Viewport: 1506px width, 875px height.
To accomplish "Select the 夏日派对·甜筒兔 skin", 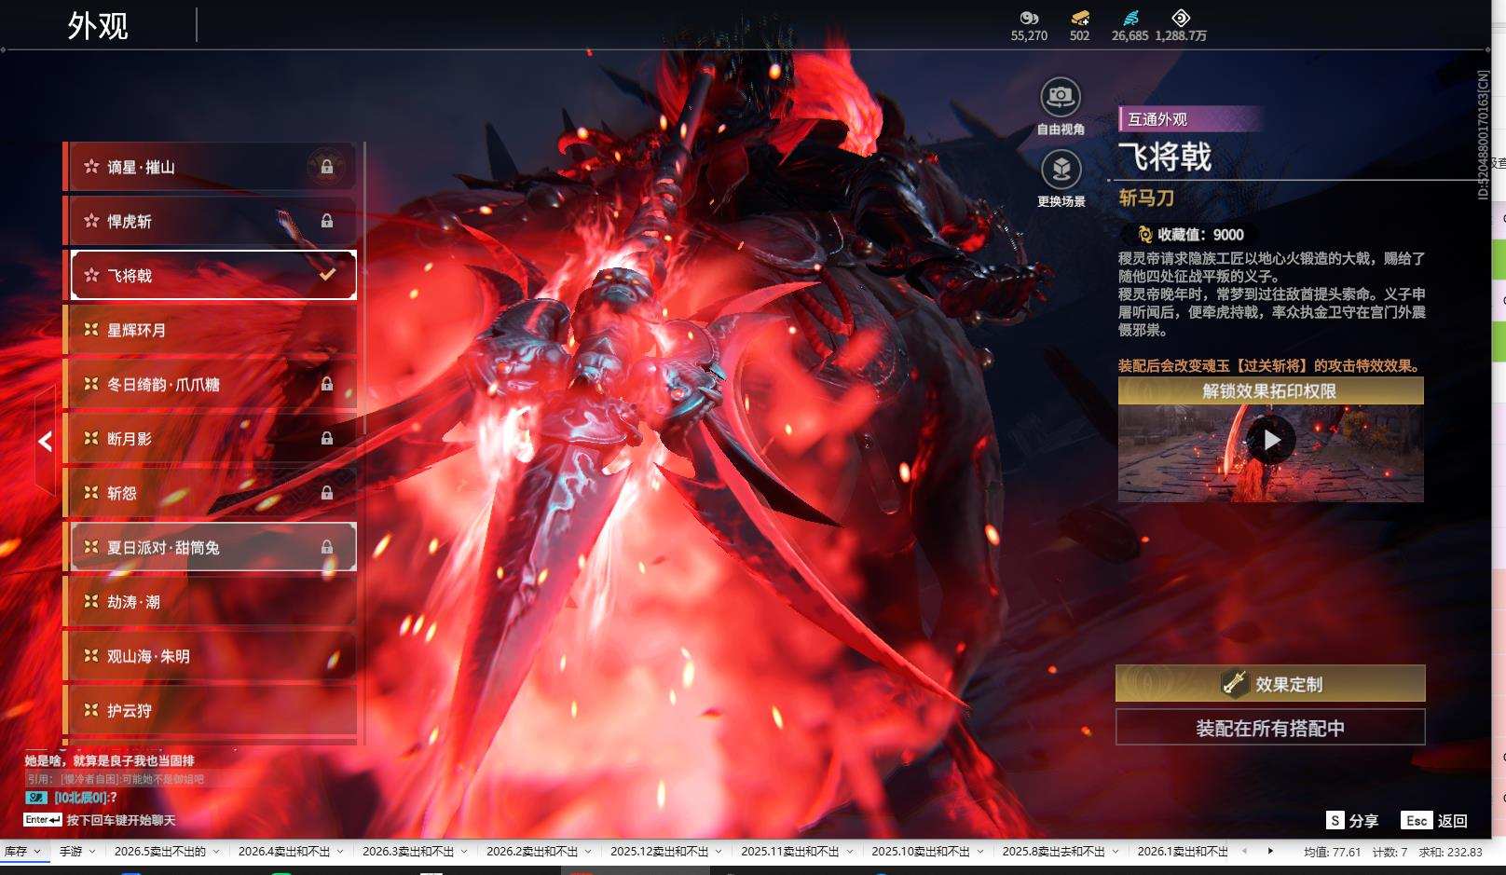I will [213, 547].
